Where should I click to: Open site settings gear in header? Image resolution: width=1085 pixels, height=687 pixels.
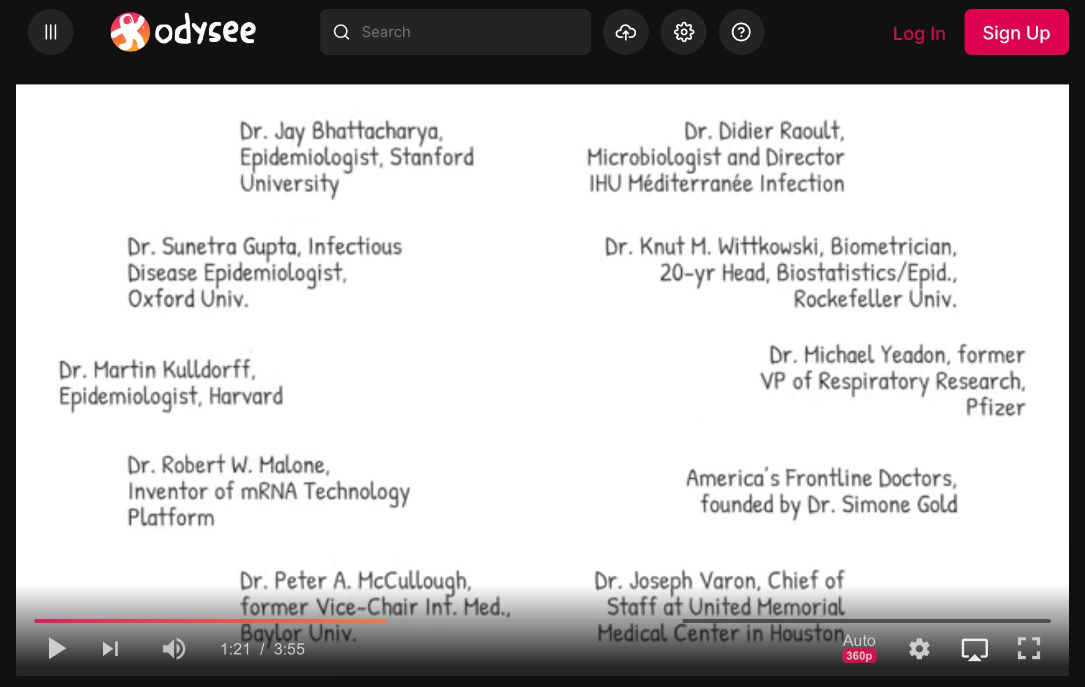pyautogui.click(x=684, y=32)
